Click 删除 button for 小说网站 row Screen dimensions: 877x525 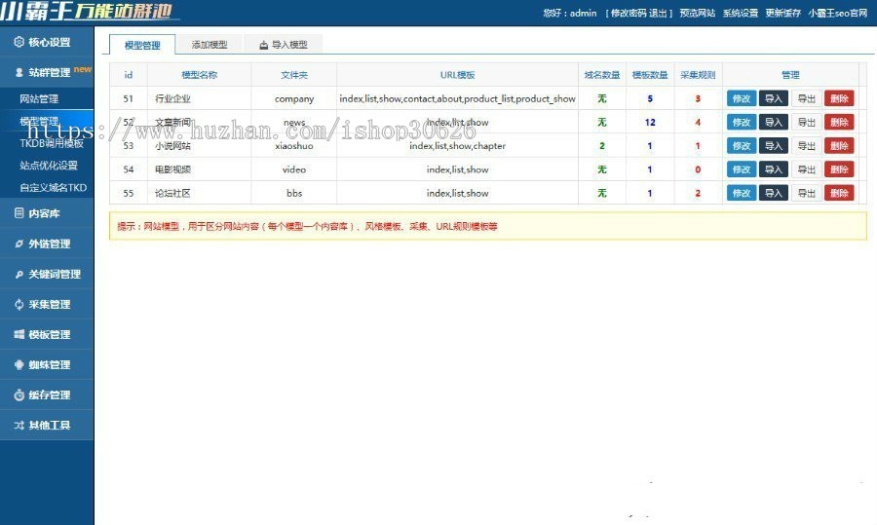coord(839,146)
